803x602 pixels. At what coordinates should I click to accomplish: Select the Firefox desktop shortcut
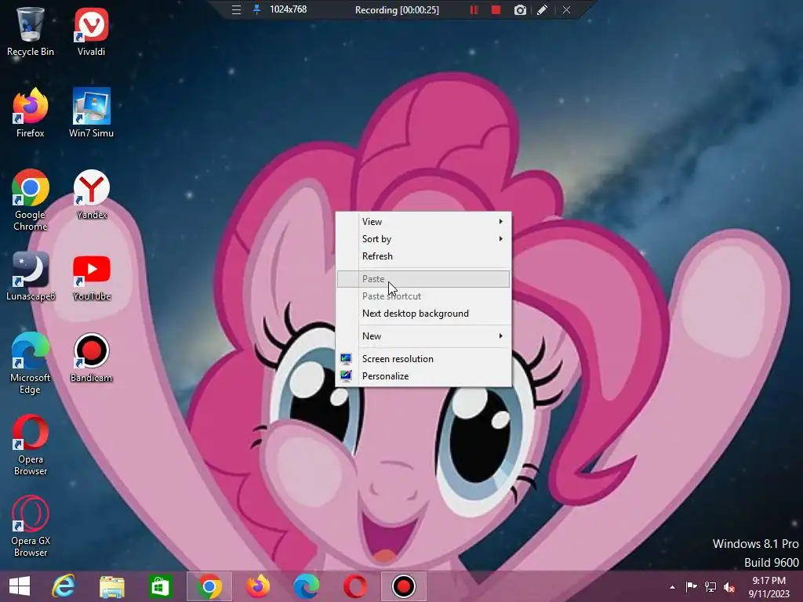tap(31, 113)
